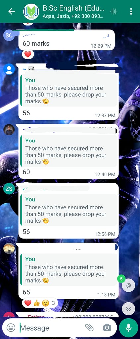
Task: Open quoted message in the 12:37 PM reply
Action: (69, 91)
